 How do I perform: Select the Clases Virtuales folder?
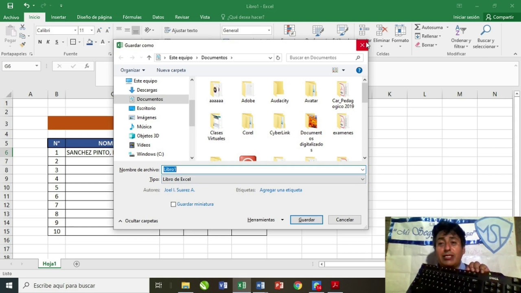[216, 127]
